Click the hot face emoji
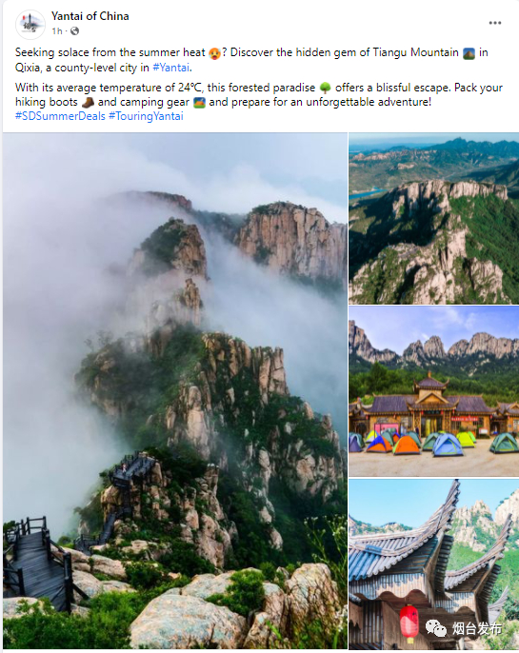 click(214, 53)
